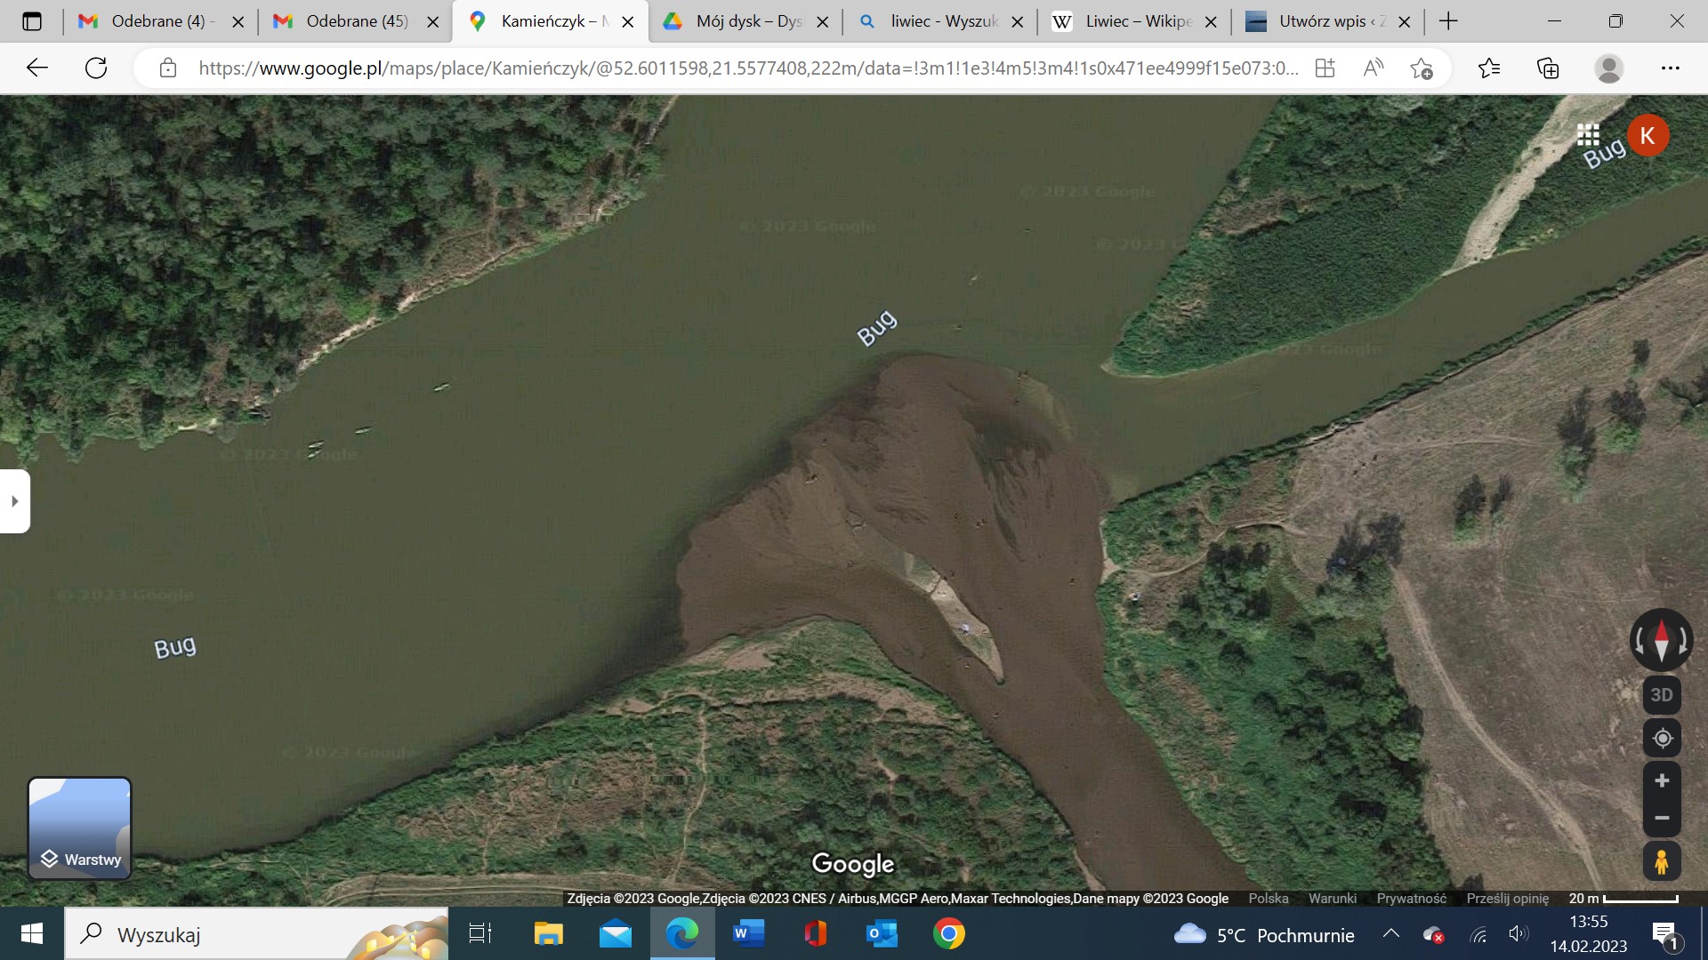
Task: Zoom out the map with minus button
Action: click(x=1661, y=819)
